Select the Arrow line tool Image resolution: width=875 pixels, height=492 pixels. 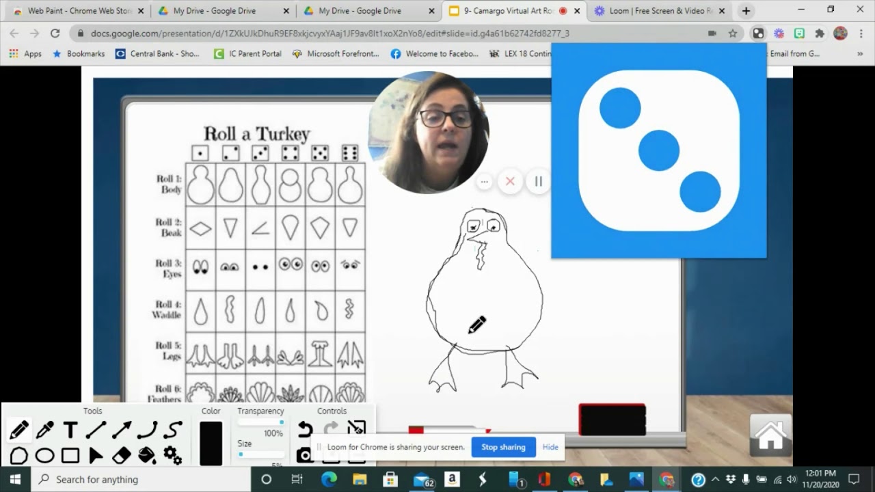(x=122, y=430)
